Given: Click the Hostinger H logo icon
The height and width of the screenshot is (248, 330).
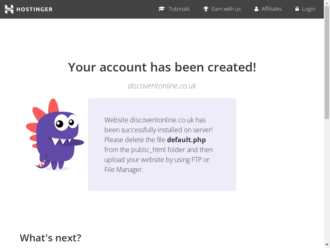Looking at the screenshot, I should [x=9, y=9].
